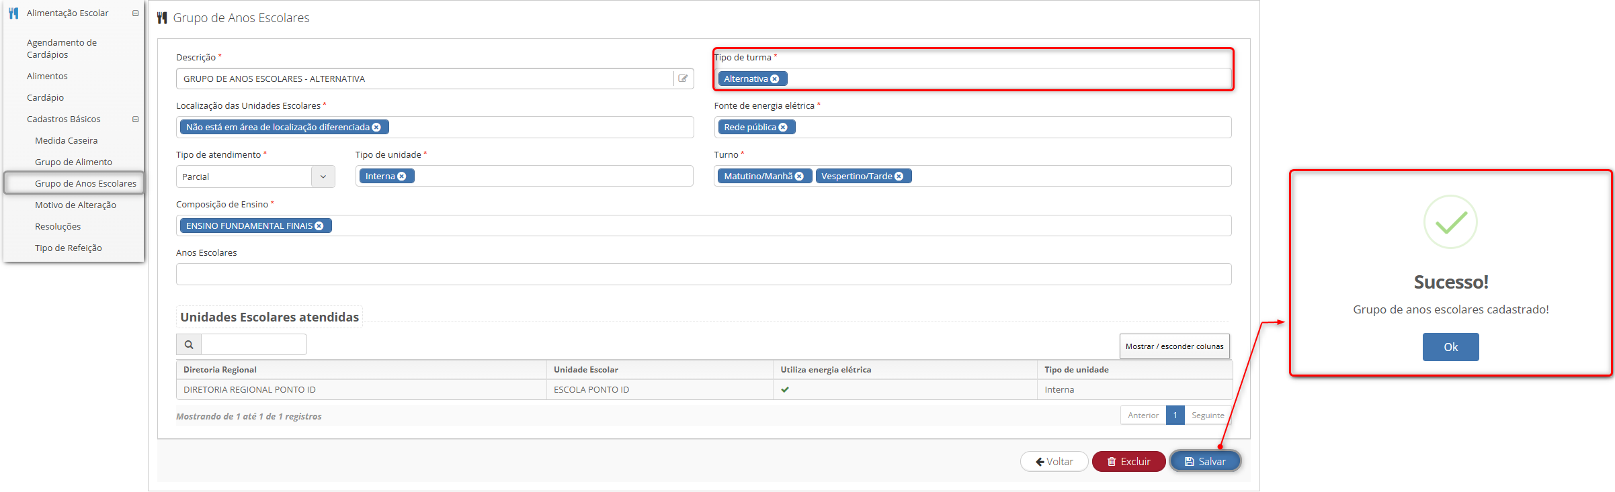The height and width of the screenshot is (492, 1615).
Task: Go to Seguinte page
Action: [1208, 415]
